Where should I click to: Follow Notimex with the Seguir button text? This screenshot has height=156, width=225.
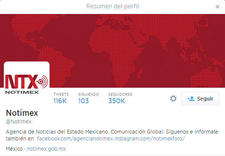click(205, 99)
